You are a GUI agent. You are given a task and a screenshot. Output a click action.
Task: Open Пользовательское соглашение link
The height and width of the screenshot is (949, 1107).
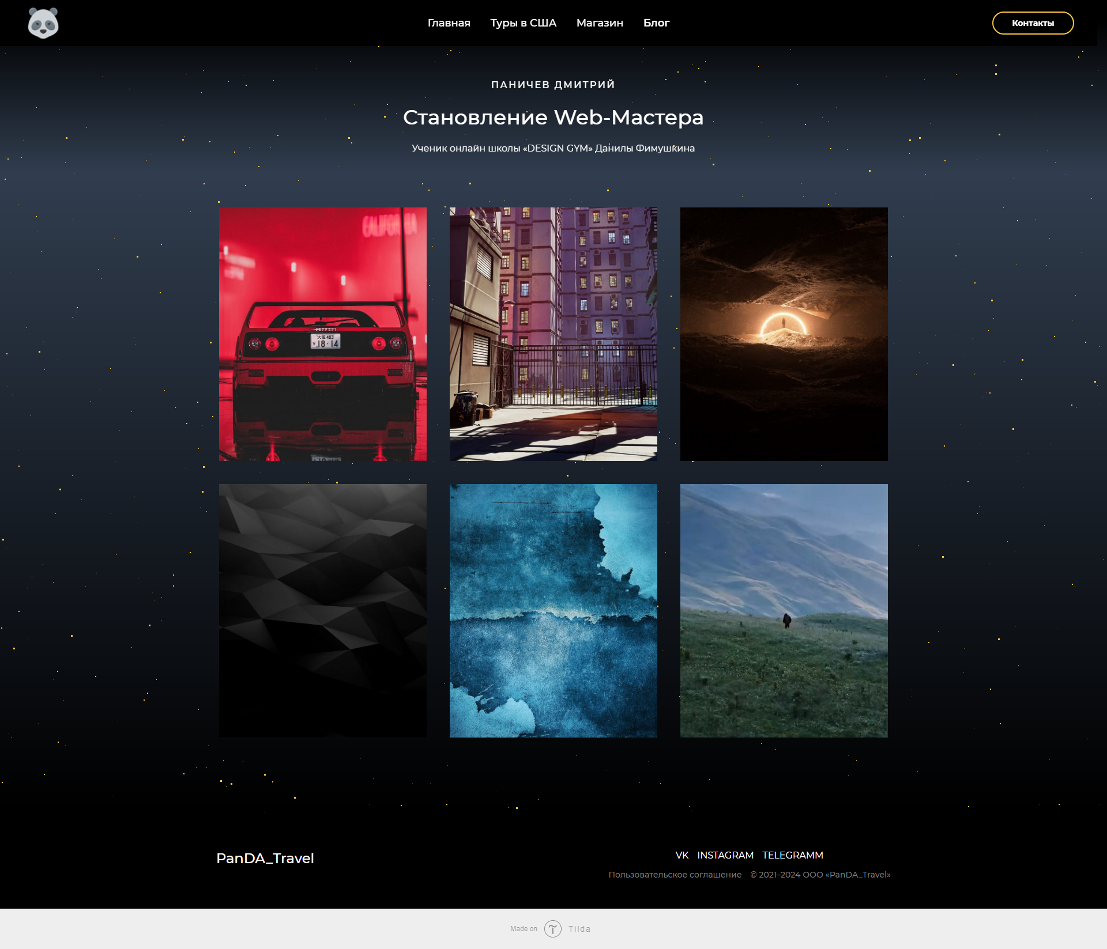click(675, 875)
